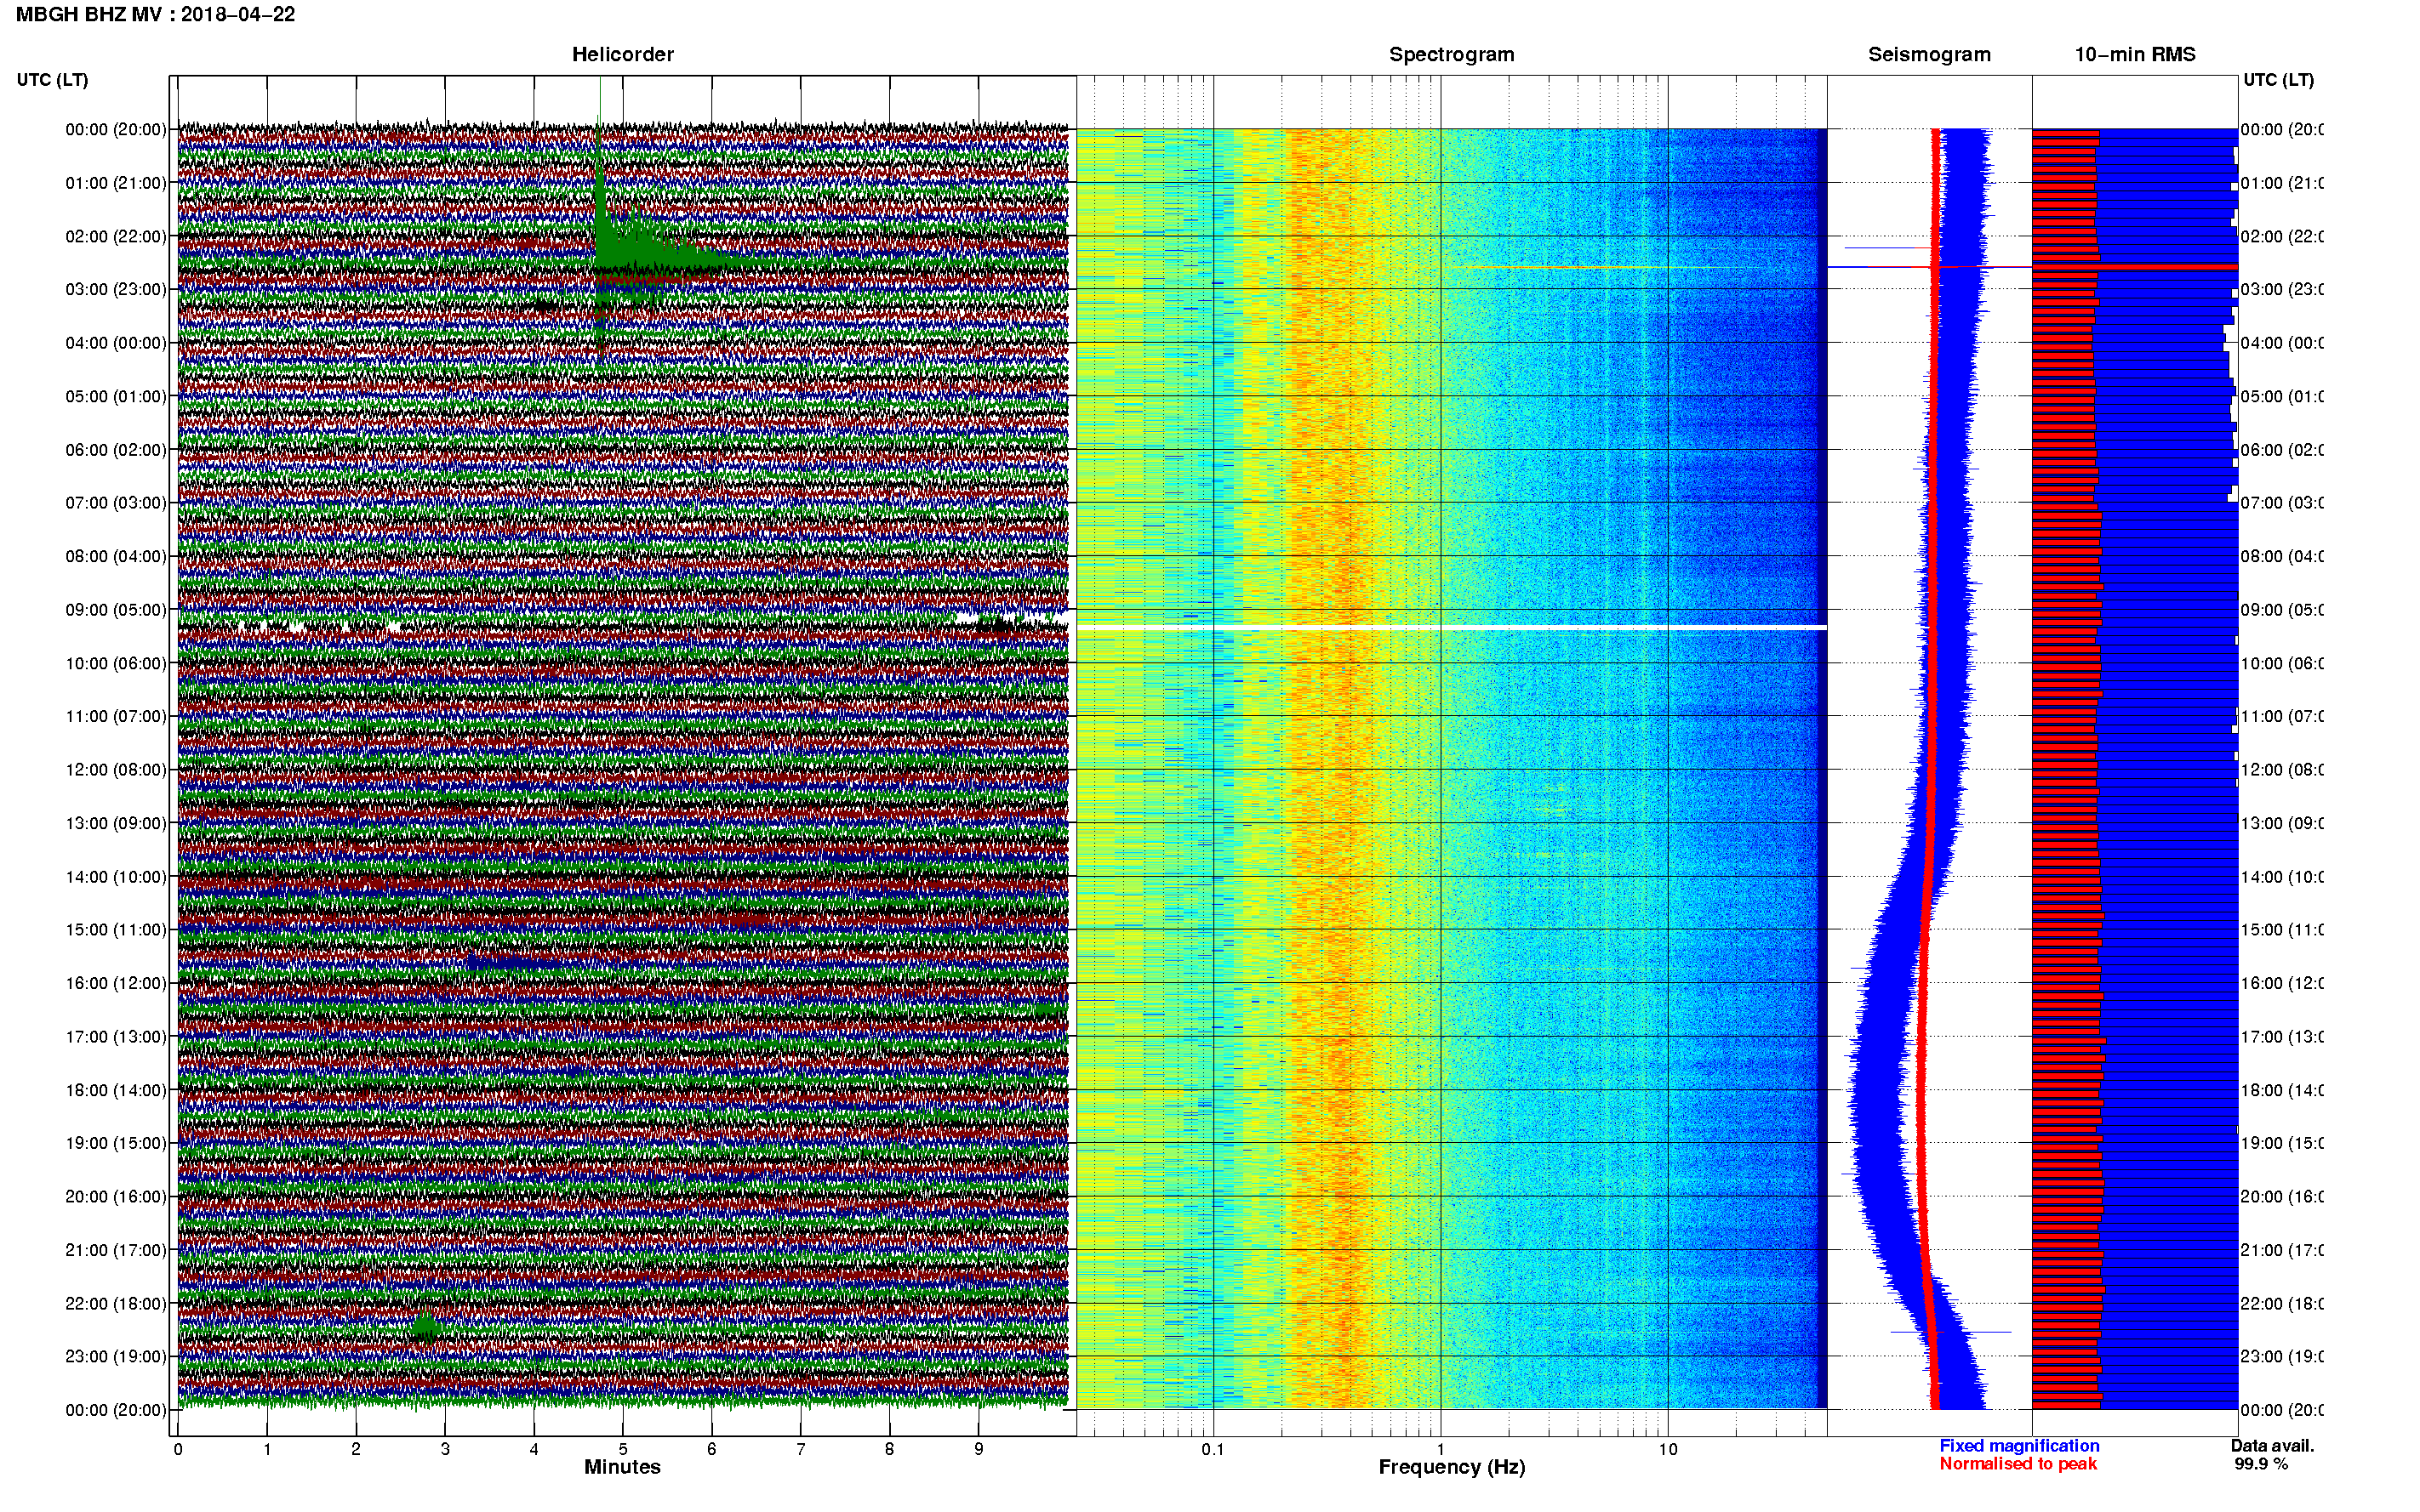Click left axis label '15:00 (11:00)'

[x=116, y=929]
